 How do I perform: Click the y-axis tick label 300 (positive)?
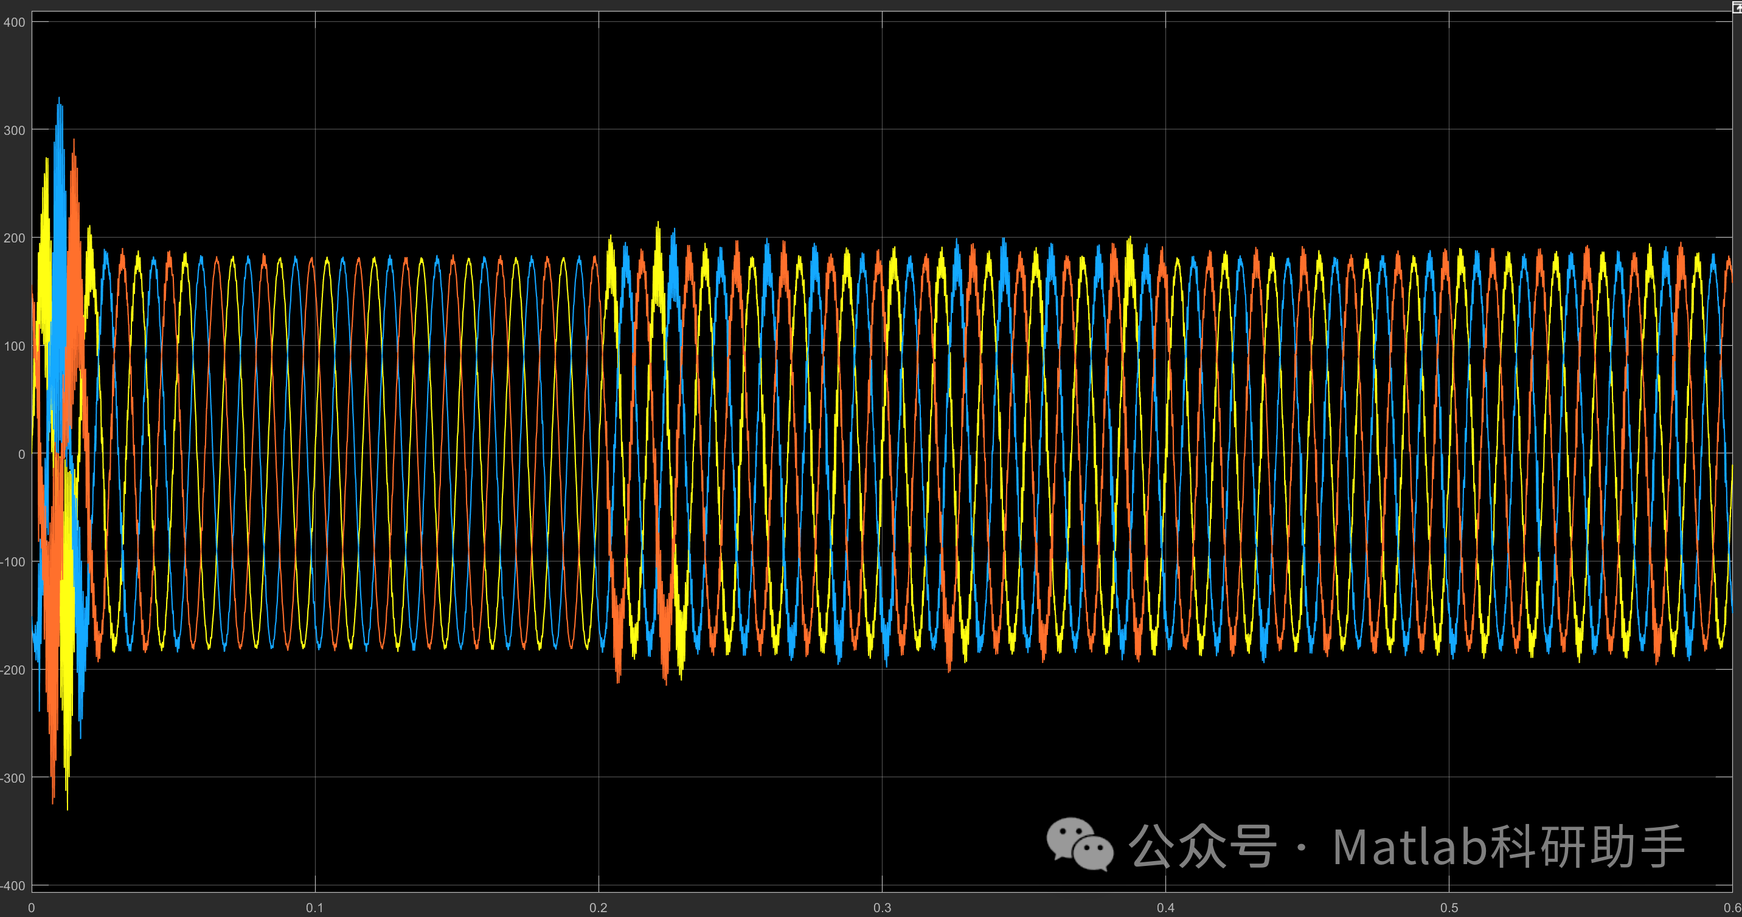(14, 131)
